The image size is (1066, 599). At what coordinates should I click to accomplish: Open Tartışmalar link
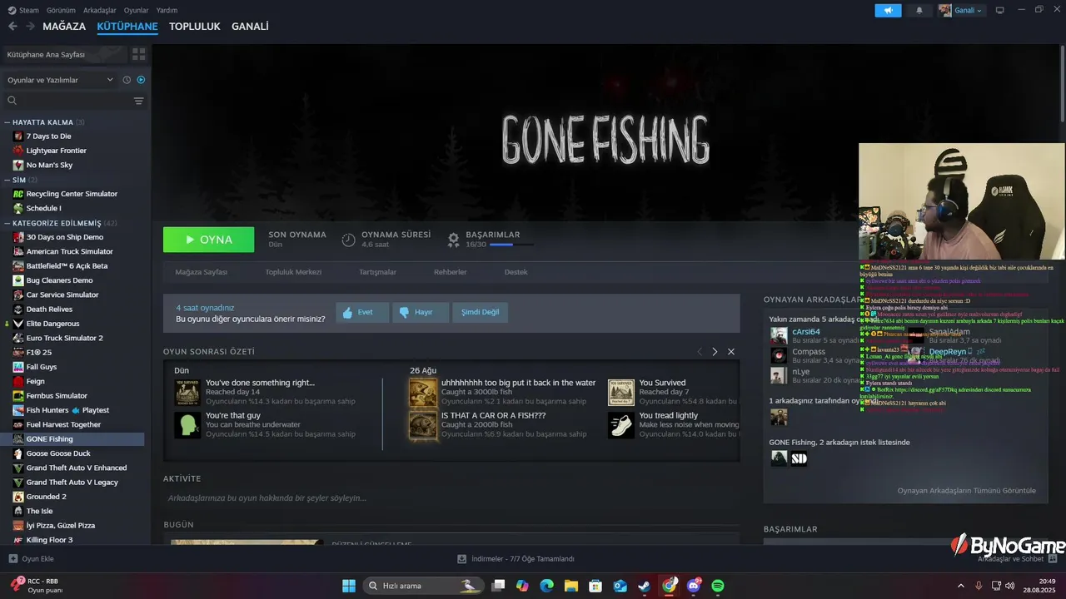click(x=377, y=272)
